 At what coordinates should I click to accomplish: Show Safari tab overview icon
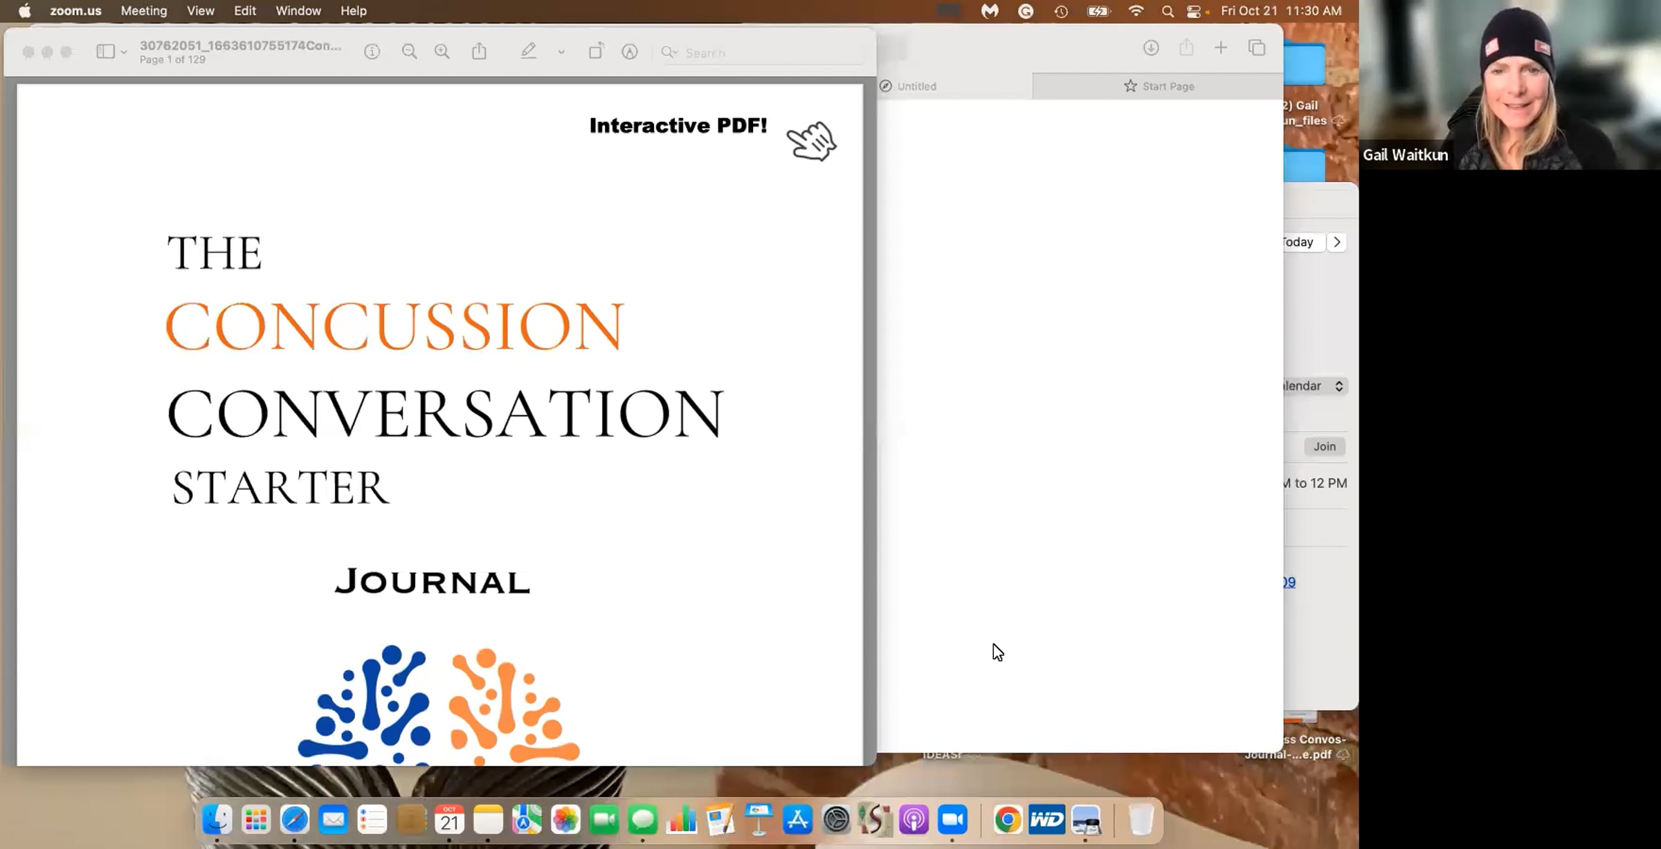pos(1257,48)
